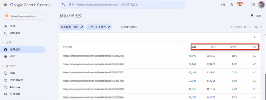Click help icon beside last updated time

[x=261, y=27]
